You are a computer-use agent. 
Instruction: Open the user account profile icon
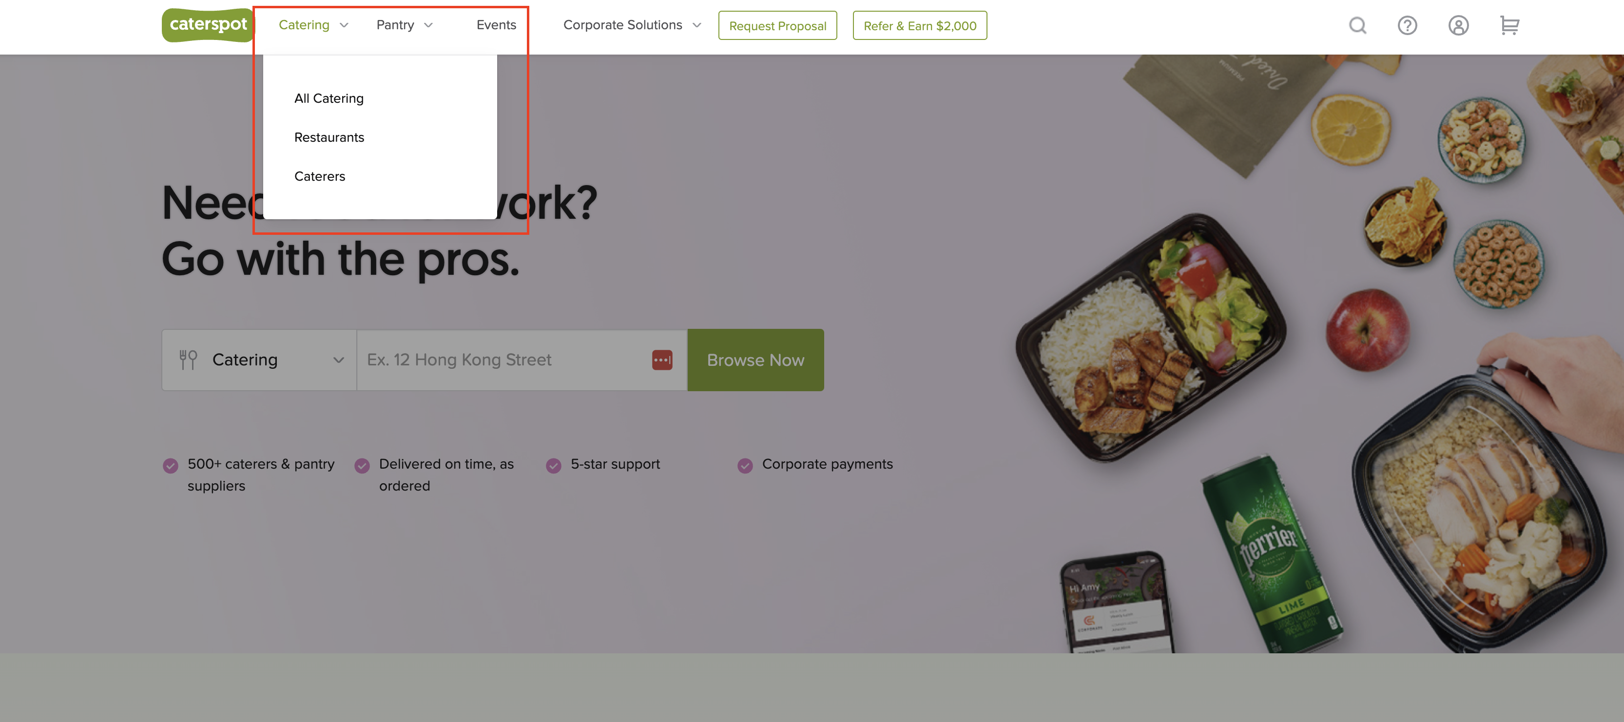1458,26
